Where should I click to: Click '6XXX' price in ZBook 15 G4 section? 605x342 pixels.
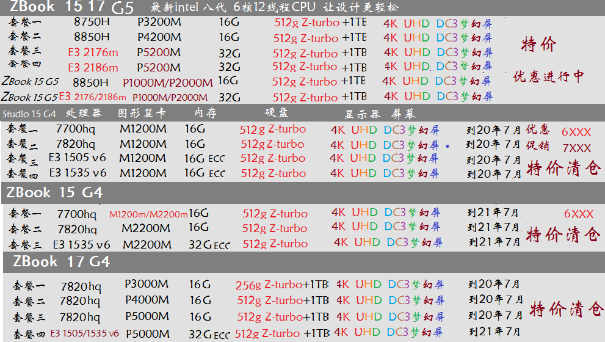[578, 214]
